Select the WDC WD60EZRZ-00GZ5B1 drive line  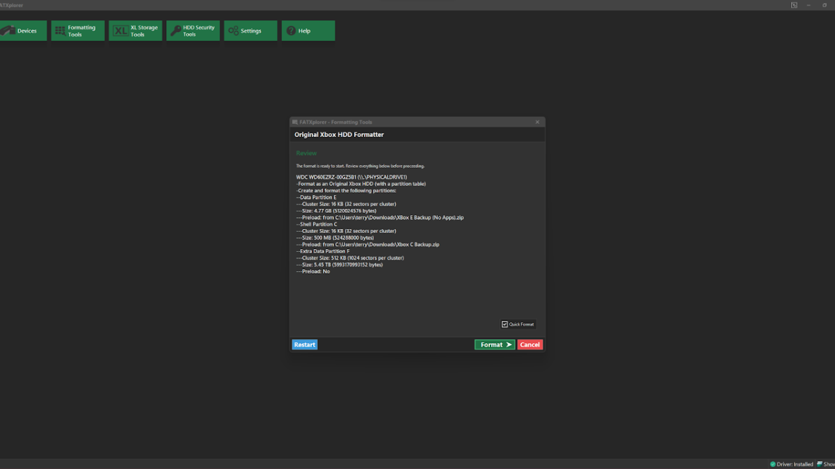(351, 177)
